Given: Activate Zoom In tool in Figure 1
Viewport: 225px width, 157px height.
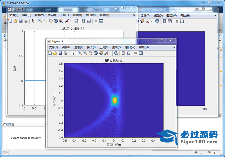Looking at the screenshot, I should pos(40,21).
